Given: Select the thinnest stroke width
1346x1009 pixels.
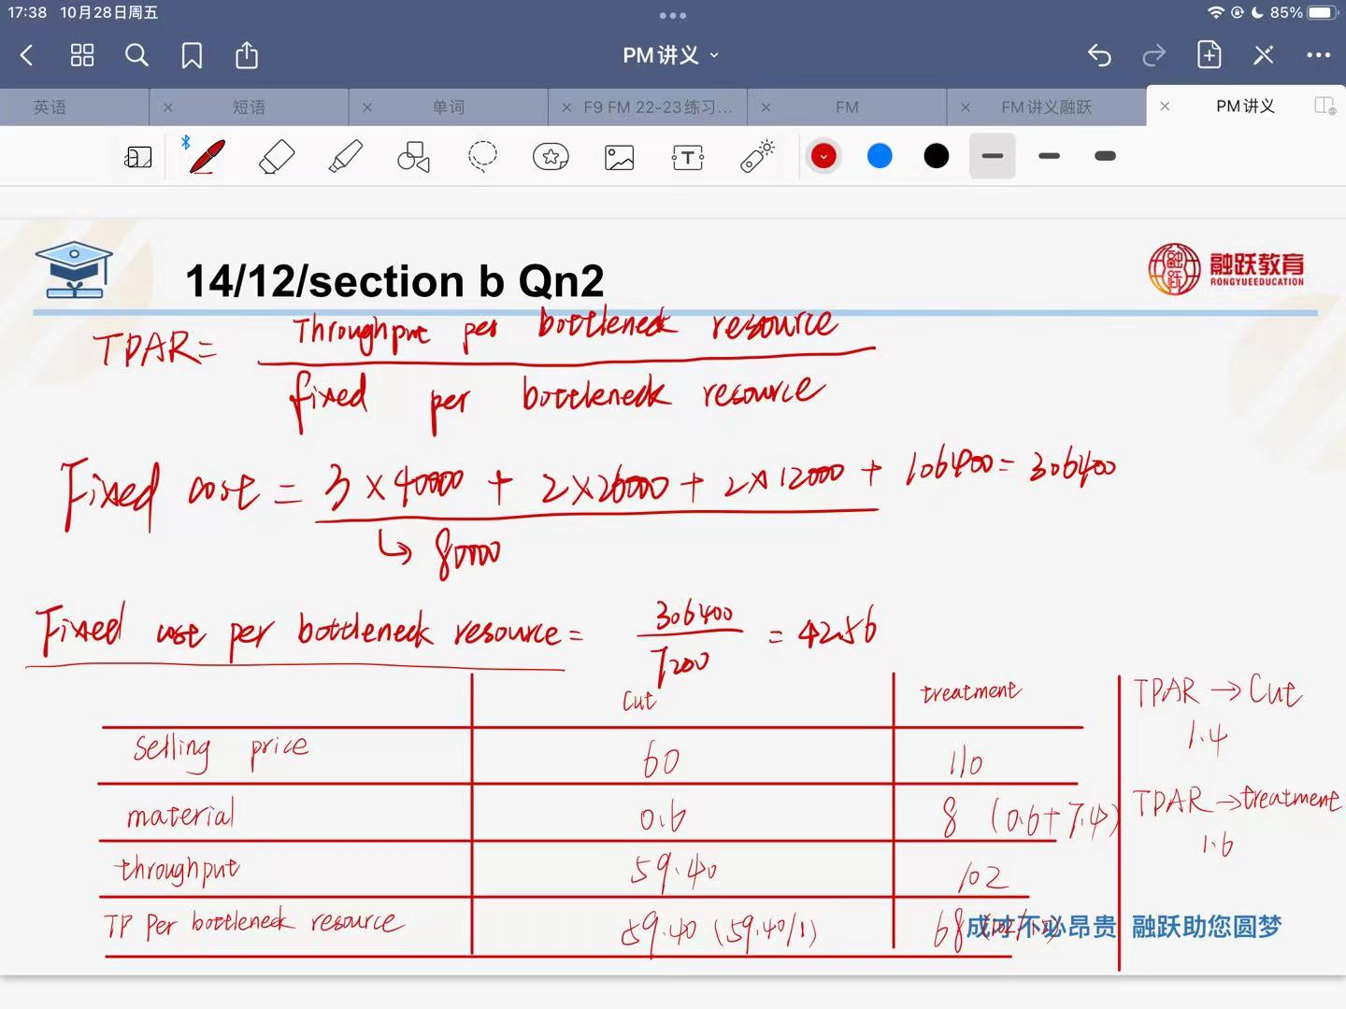Looking at the screenshot, I should [993, 156].
